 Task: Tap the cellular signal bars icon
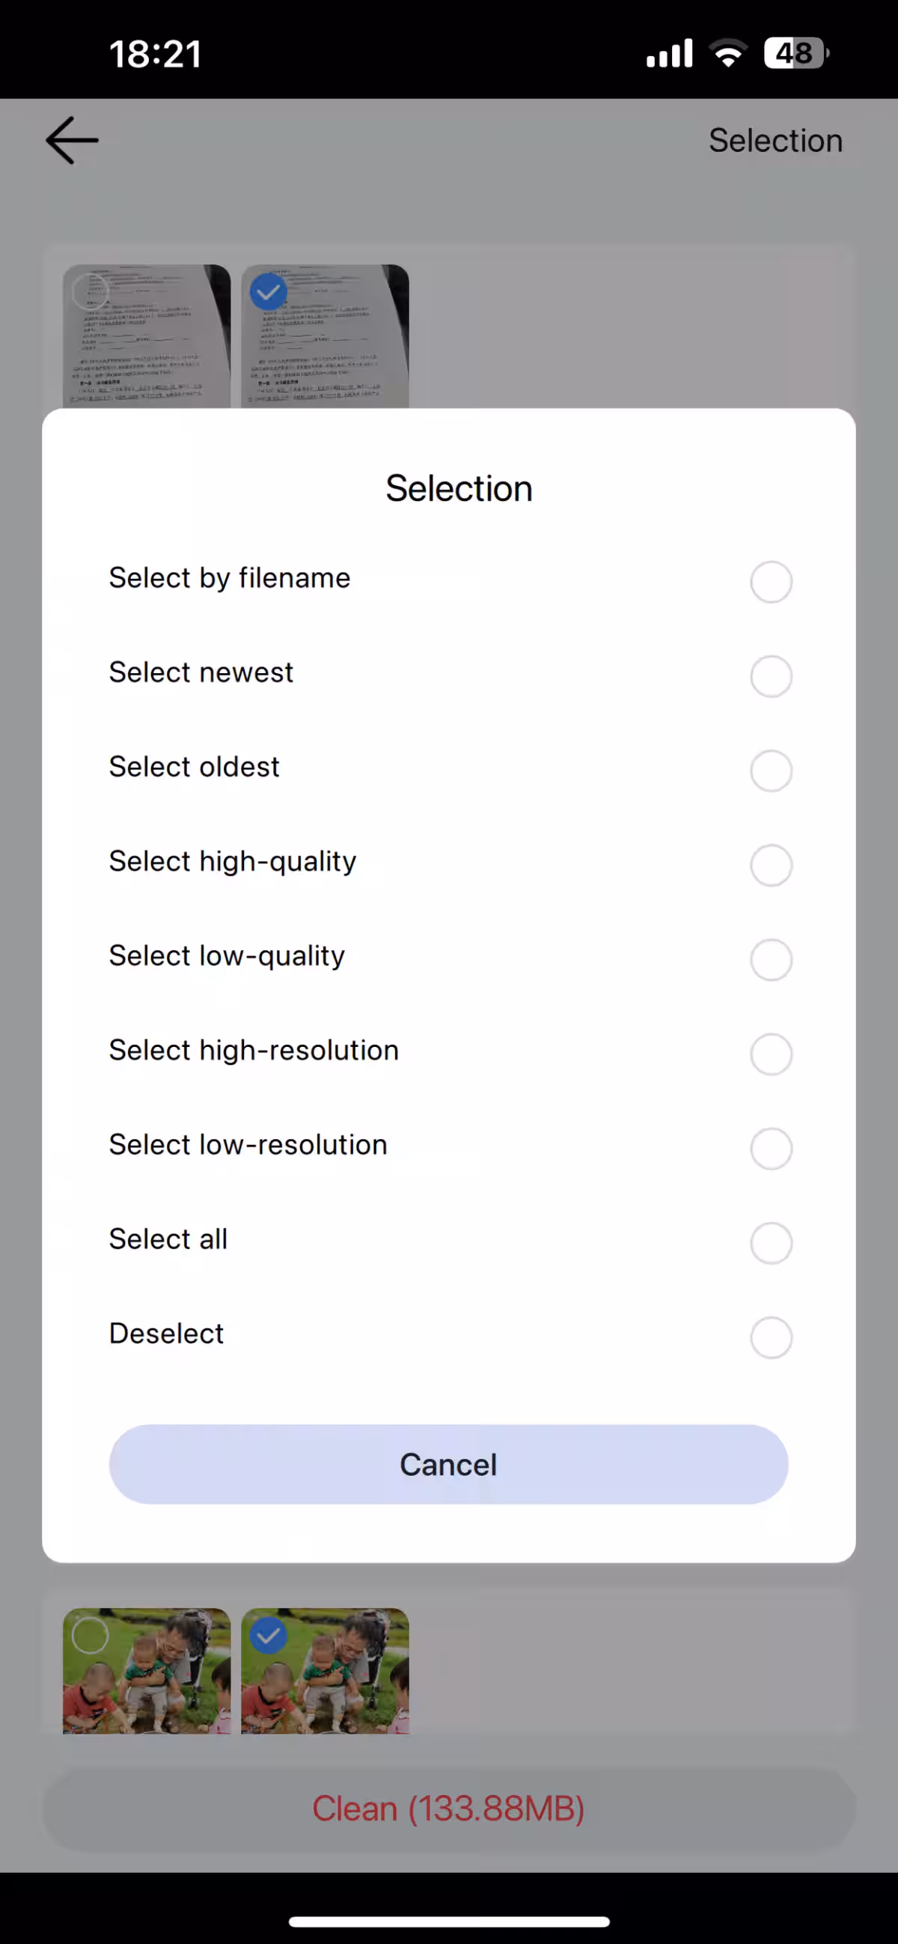pyautogui.click(x=669, y=54)
